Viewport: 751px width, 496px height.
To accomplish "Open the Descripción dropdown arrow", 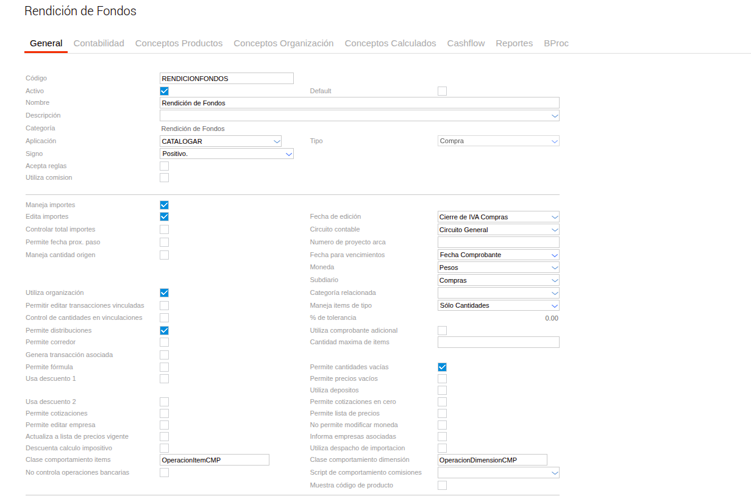I will [x=555, y=116].
